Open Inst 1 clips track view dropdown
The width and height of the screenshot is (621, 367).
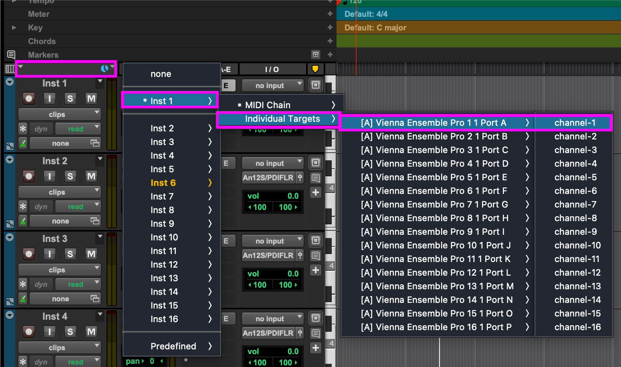(59, 114)
